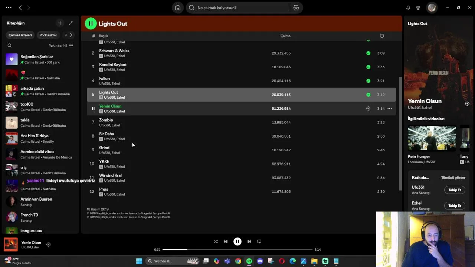Show more library filter chips with arrow
The height and width of the screenshot is (267, 475).
tap(71, 35)
